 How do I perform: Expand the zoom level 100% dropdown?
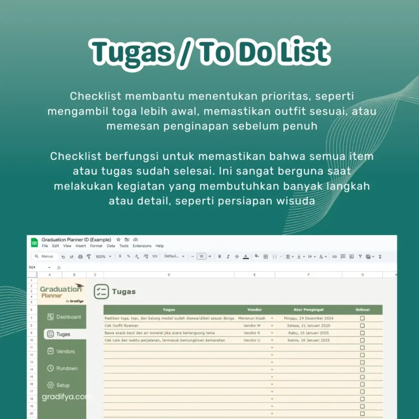tap(103, 256)
